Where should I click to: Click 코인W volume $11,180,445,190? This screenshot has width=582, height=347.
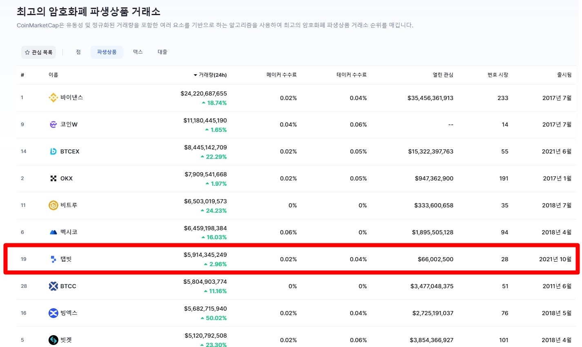pos(205,120)
